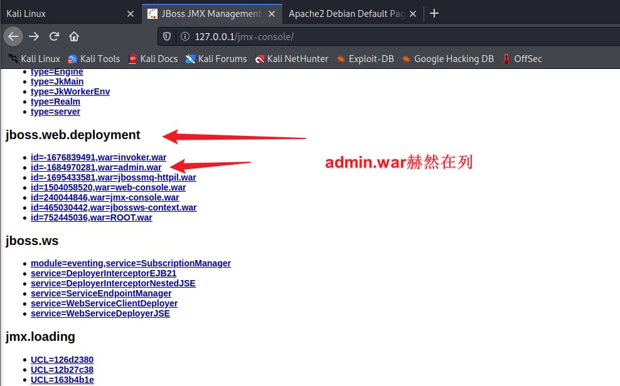The image size is (620, 386).
Task: Go forward to the next page
Action: click(x=34, y=37)
